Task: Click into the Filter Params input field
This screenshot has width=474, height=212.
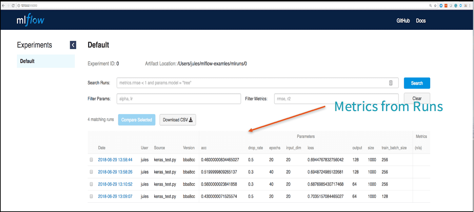Action: click(179, 99)
